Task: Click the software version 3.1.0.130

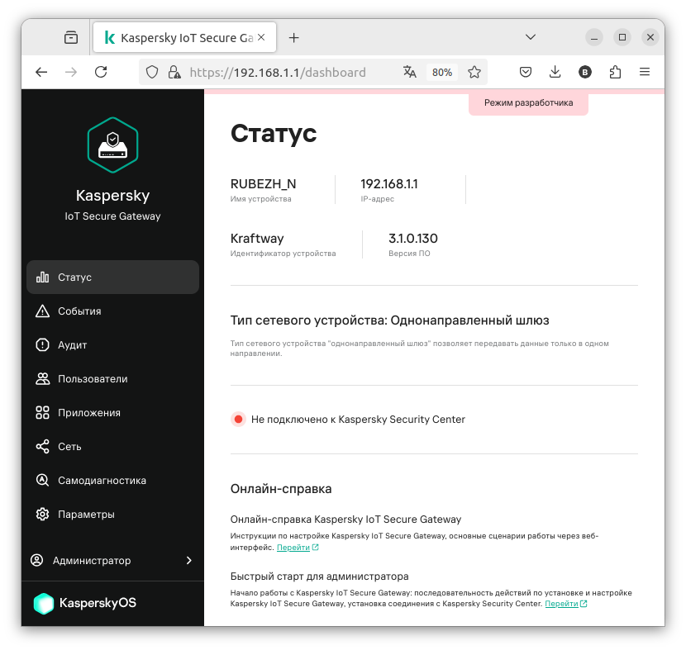Action: (413, 239)
